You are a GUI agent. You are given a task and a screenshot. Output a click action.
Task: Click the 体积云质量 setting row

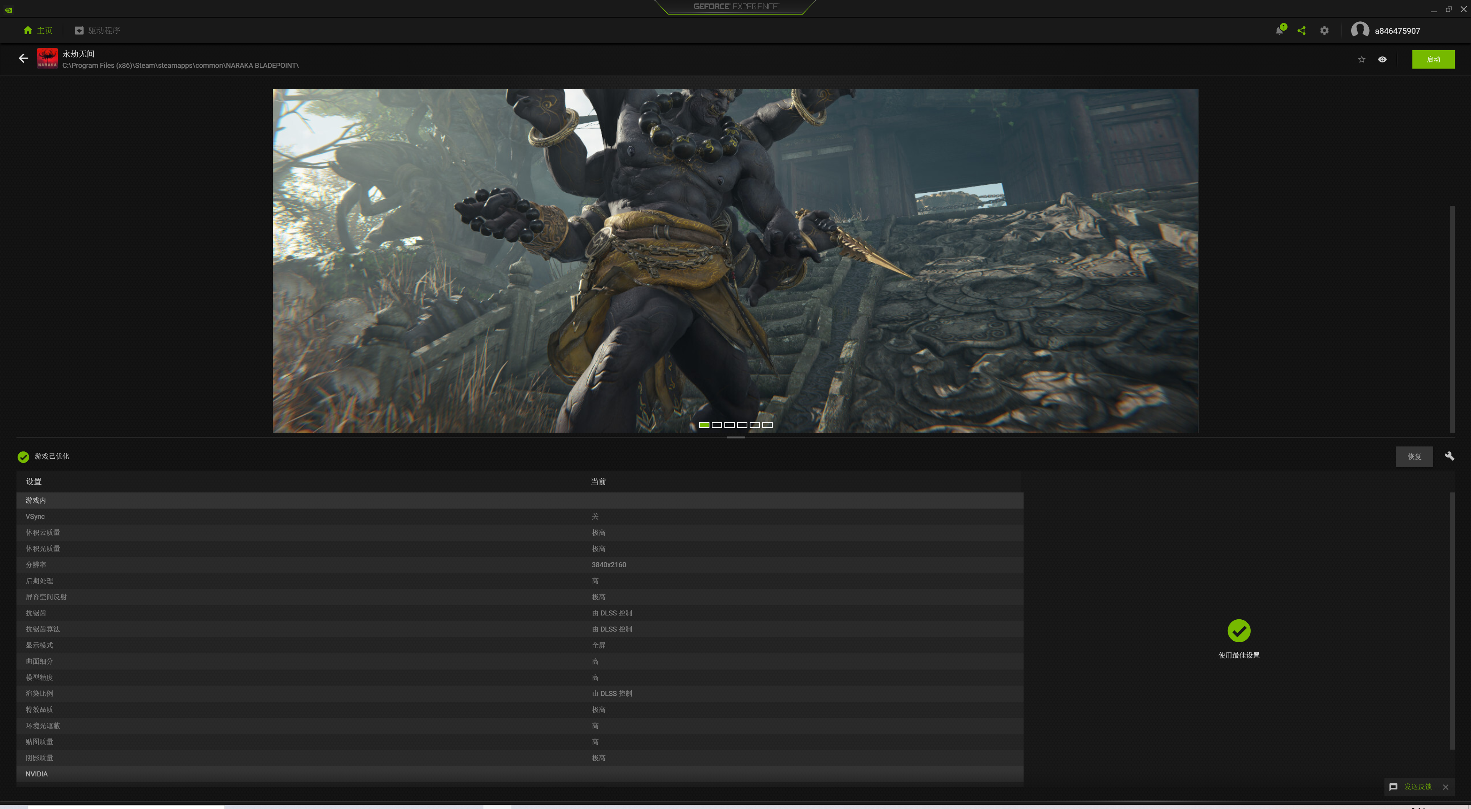pos(520,532)
